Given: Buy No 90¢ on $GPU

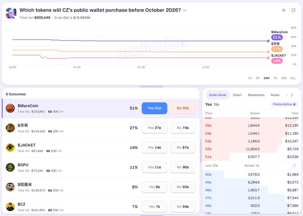Looking at the screenshot, I should click(183, 167).
